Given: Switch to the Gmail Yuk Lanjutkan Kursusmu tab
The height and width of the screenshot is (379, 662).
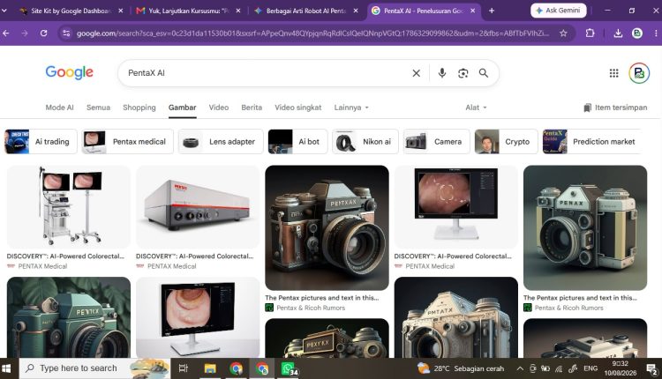Looking at the screenshot, I should [187, 11].
